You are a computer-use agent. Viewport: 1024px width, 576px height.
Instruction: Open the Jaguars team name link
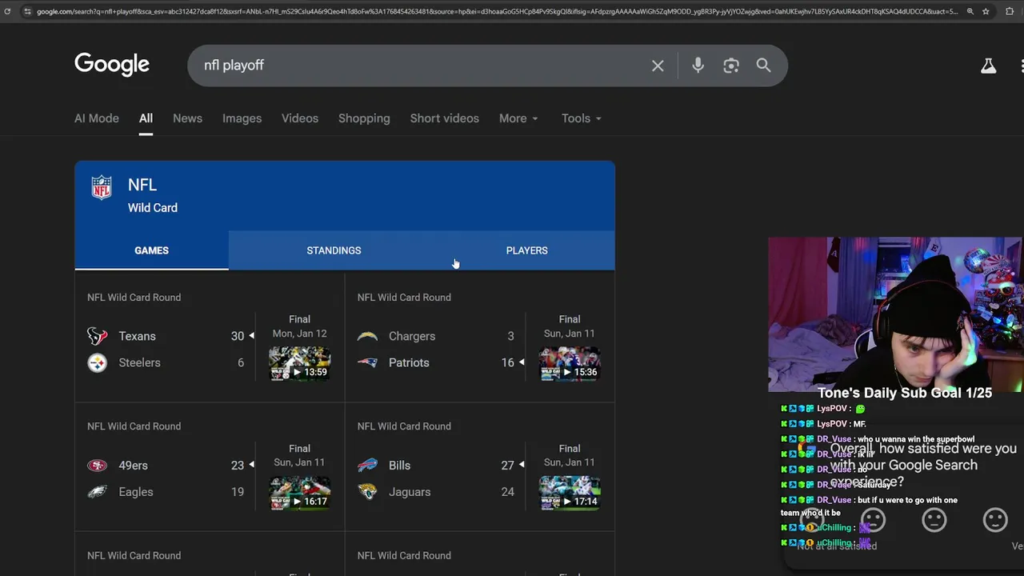pos(410,492)
